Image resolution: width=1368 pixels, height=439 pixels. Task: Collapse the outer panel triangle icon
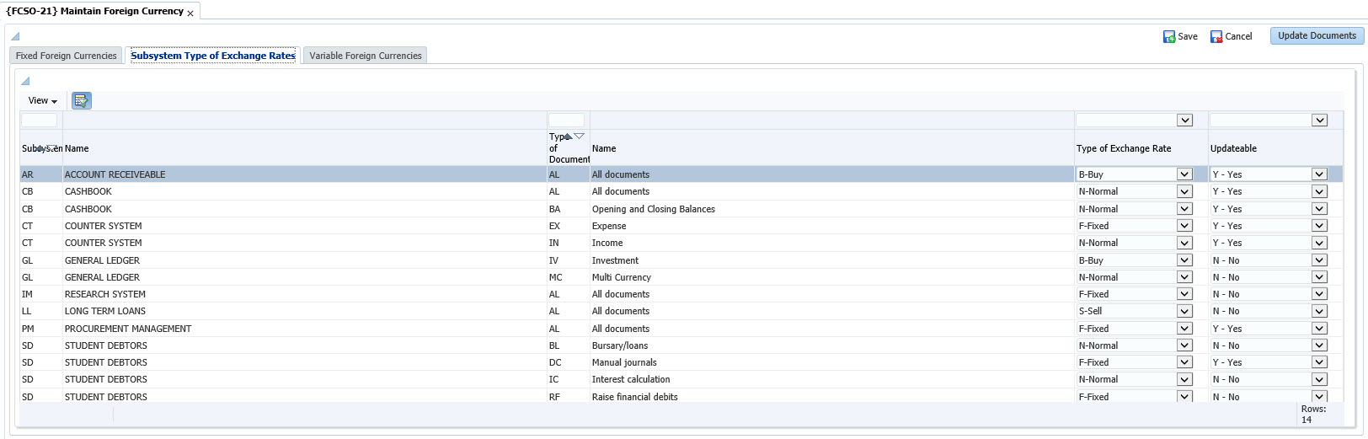15,36
